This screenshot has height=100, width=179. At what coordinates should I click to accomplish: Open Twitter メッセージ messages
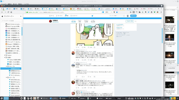[74, 16]
